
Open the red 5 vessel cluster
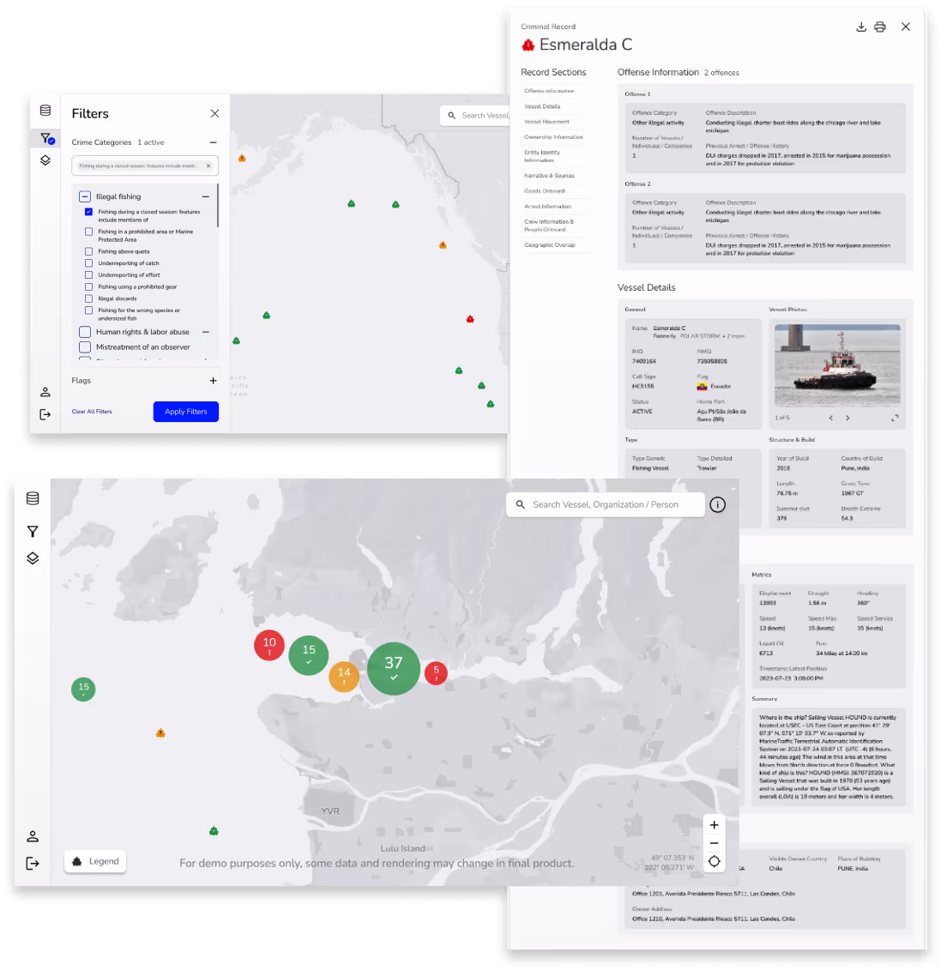(x=436, y=673)
